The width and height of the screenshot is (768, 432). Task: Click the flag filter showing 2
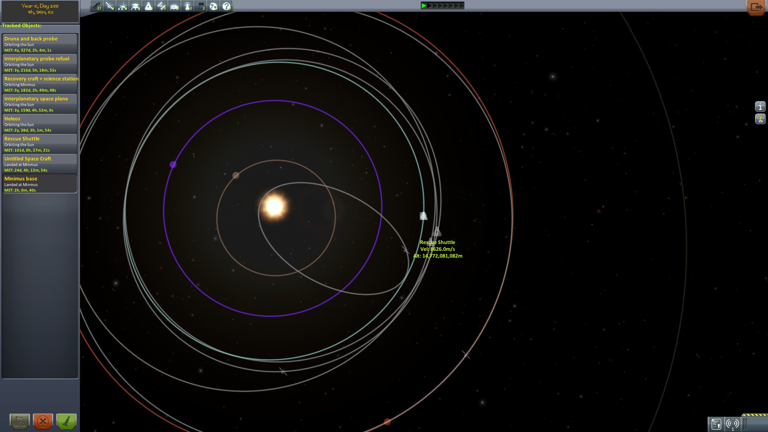tap(201, 6)
